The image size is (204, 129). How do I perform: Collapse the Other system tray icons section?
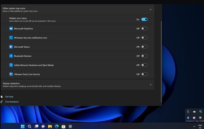[x=151, y=9]
